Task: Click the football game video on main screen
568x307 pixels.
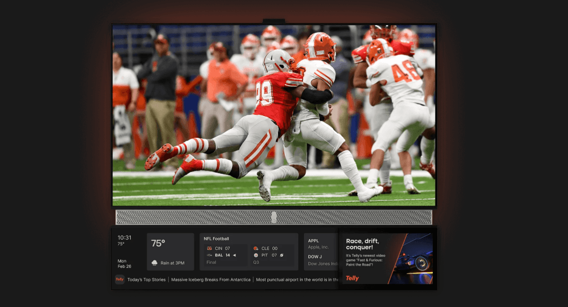Action: [274, 115]
